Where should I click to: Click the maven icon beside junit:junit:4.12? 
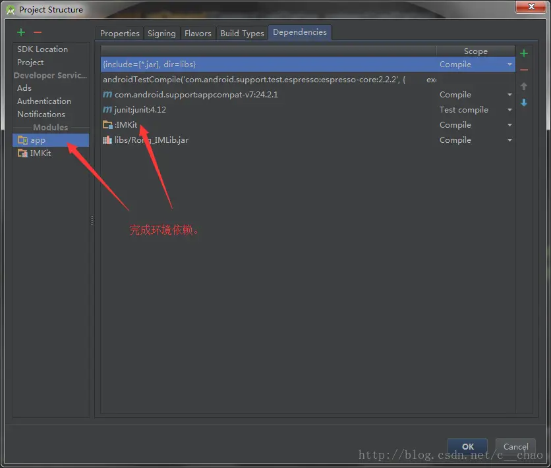107,109
